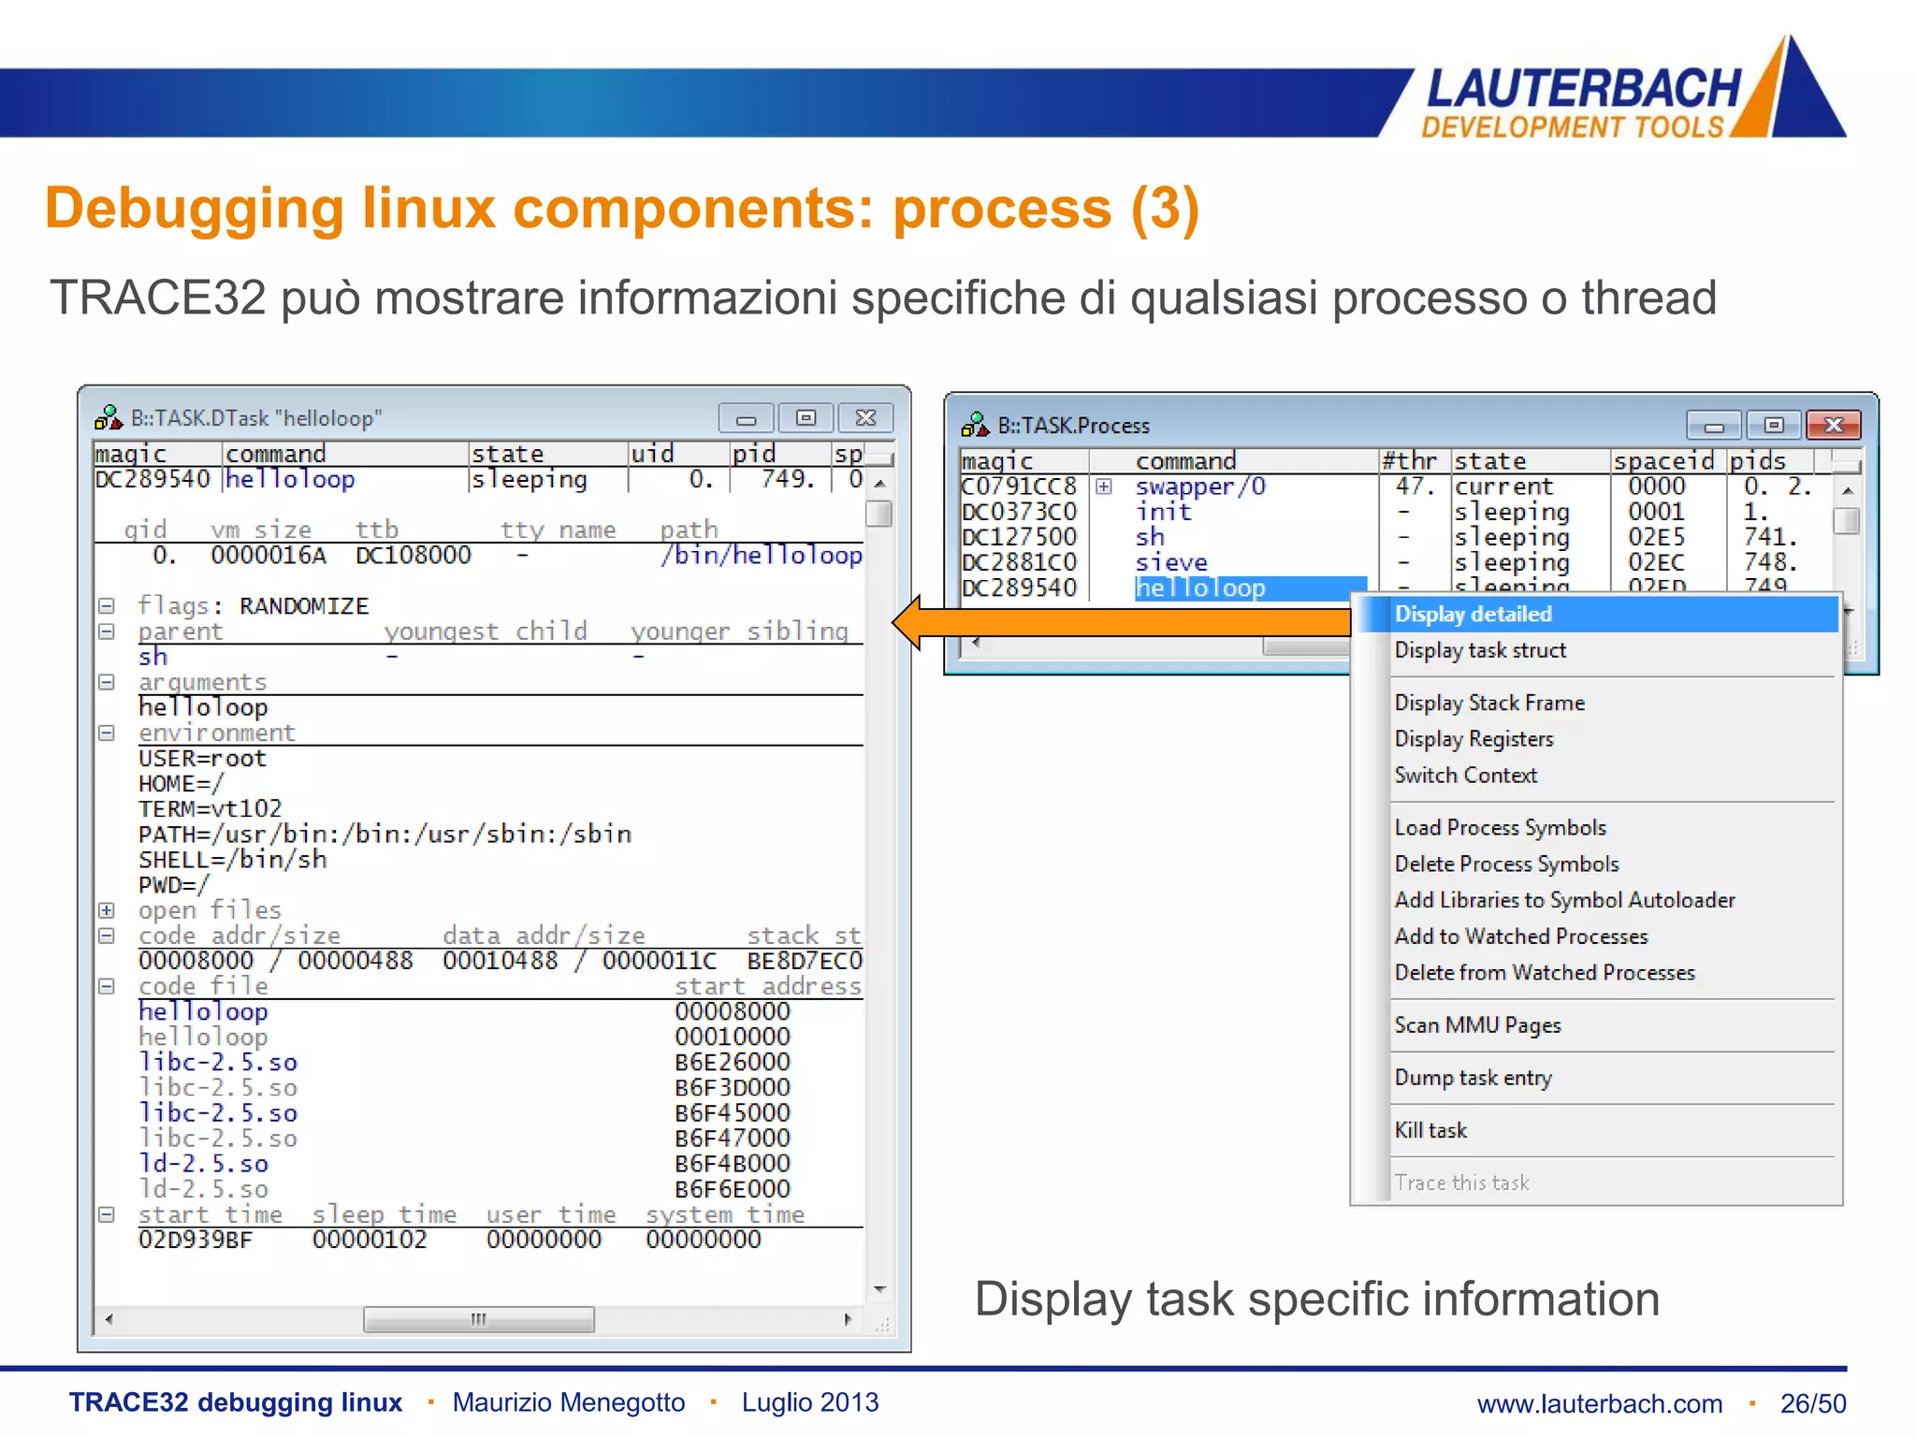The image size is (1916, 1437).
Task: Click the TASK.DTask window title icon
Action: 109,417
